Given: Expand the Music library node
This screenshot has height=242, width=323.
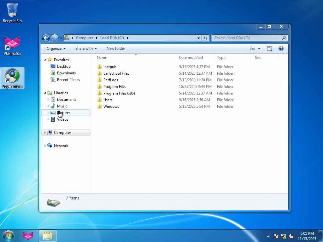Looking at the screenshot, I should pos(48,106).
